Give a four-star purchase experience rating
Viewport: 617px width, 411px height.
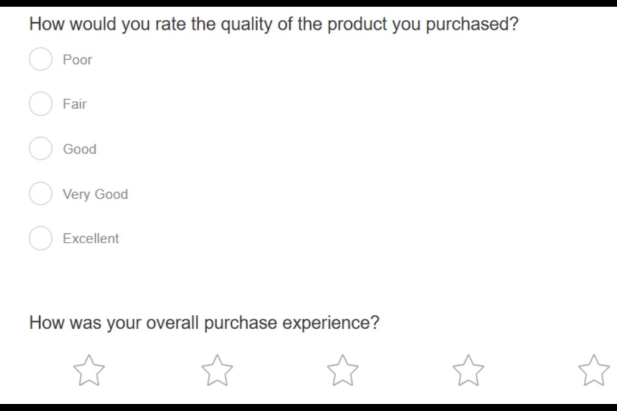click(x=468, y=370)
